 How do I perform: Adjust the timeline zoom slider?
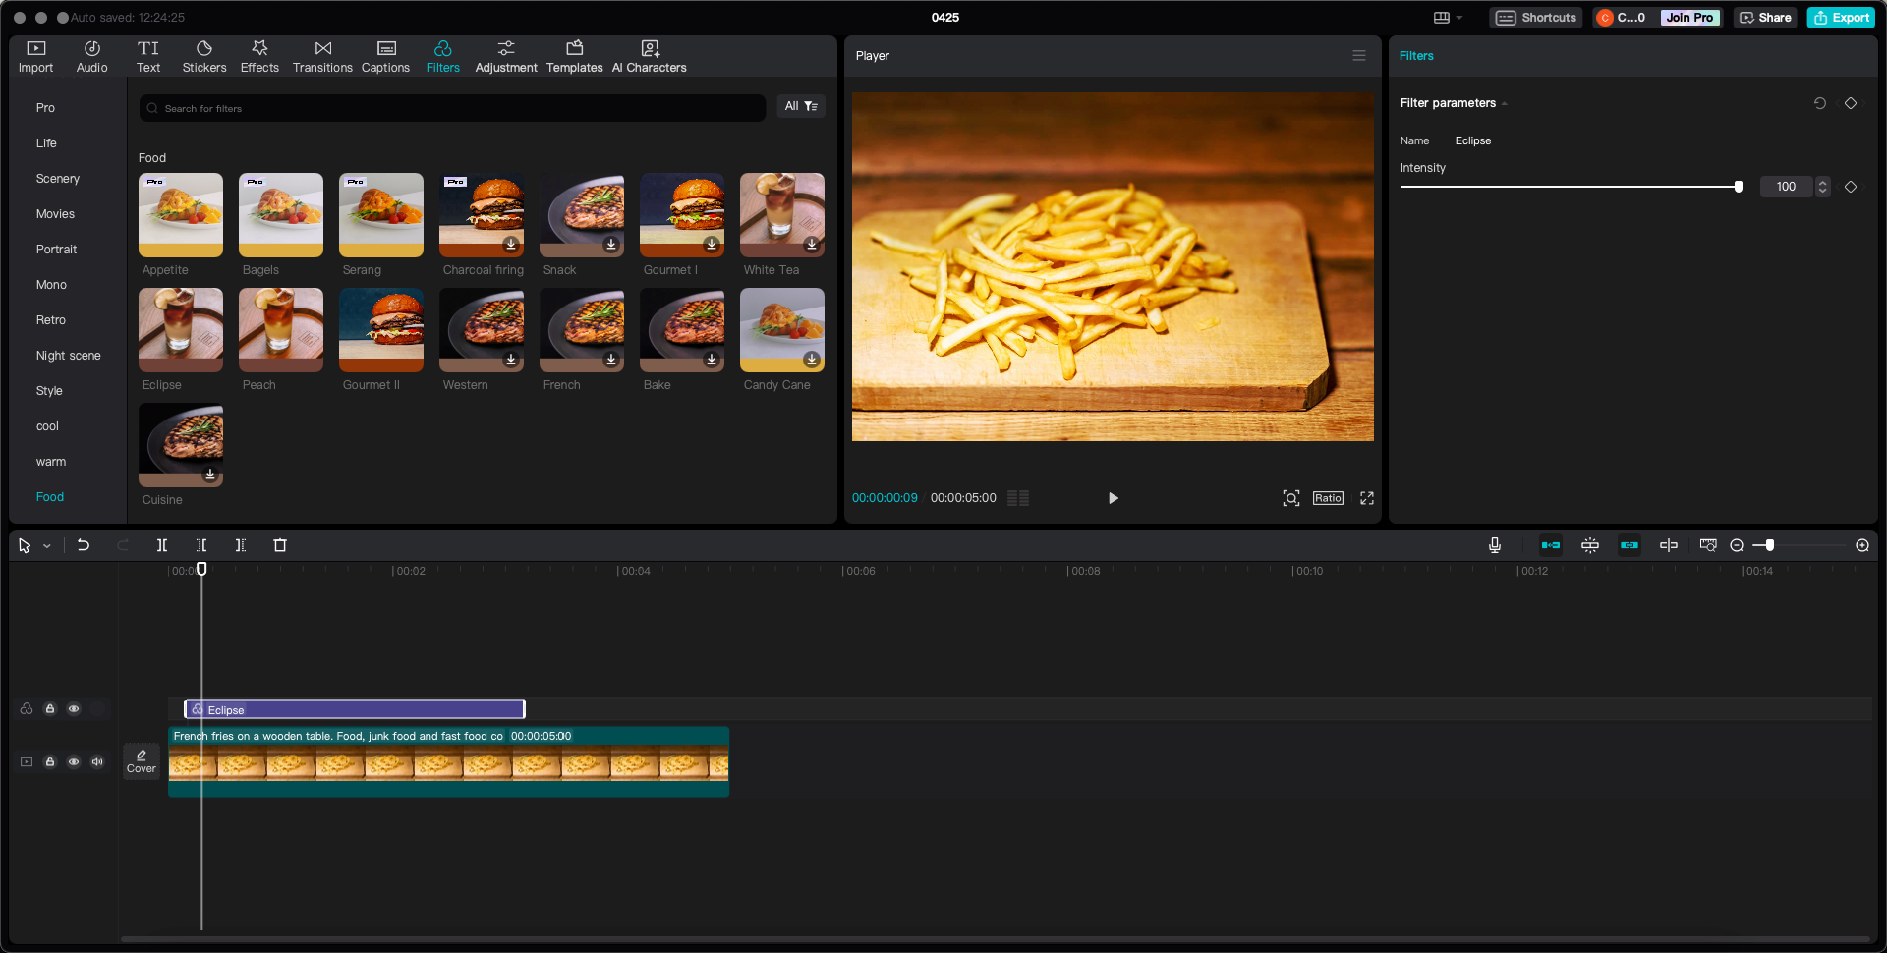point(1770,545)
